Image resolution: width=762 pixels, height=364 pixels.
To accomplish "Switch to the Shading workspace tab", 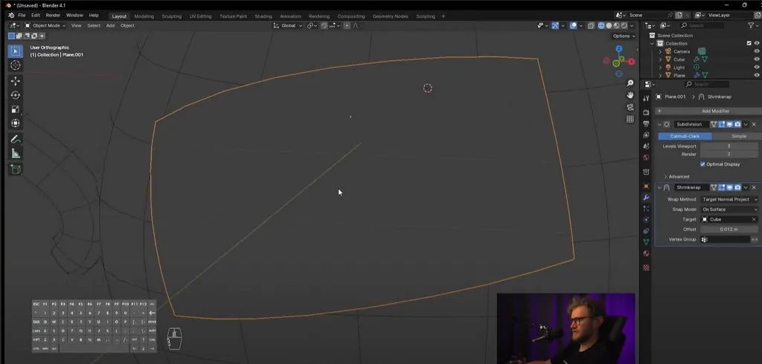I will click(263, 16).
